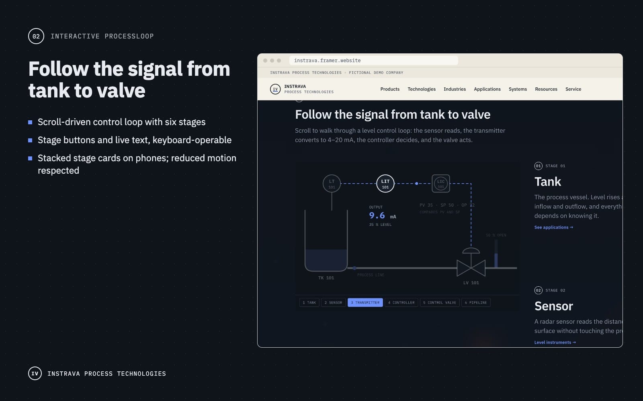
Task: Select the 3 Transmitter stage button
Action: [x=365, y=302]
